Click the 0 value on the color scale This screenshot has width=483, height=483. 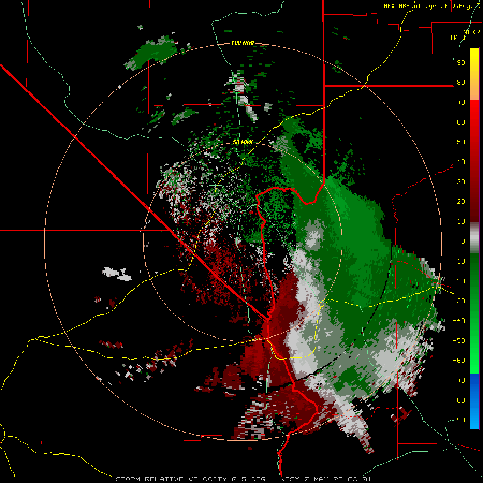(463, 241)
